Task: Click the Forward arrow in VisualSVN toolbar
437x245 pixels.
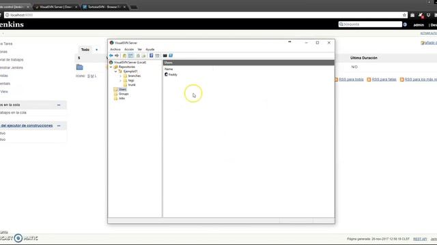Action: pos(117,56)
